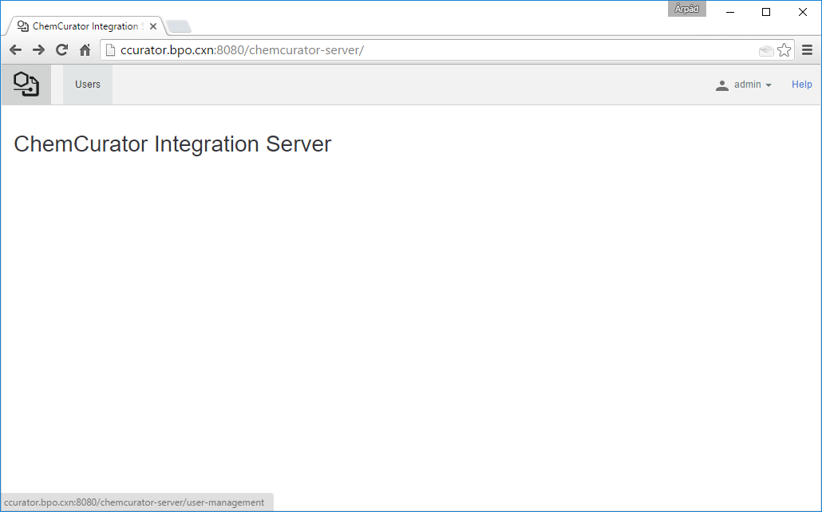Focus the address bar URL field
The height and width of the screenshot is (512, 822).
click(431, 50)
